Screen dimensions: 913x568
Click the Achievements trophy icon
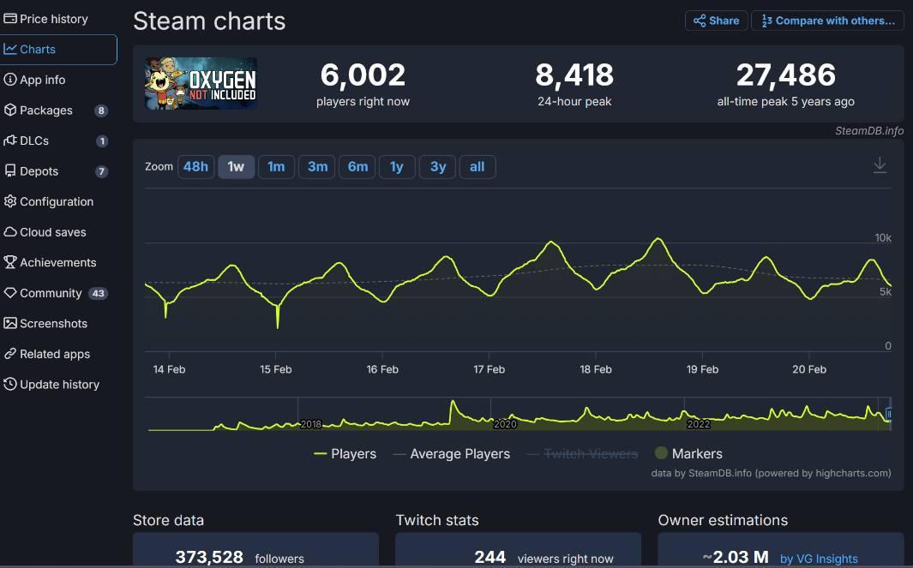click(10, 262)
